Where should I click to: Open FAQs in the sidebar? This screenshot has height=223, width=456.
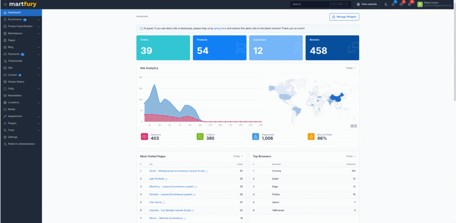tap(21, 89)
